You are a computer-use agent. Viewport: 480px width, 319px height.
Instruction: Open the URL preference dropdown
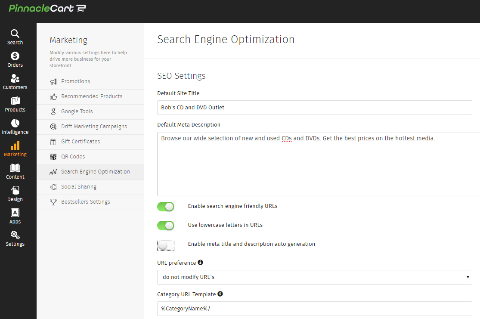click(x=314, y=277)
